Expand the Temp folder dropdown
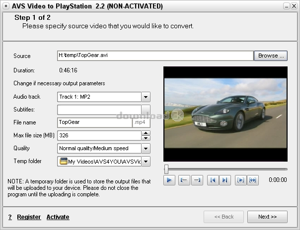The width and height of the screenshot is (300, 230). [146, 162]
